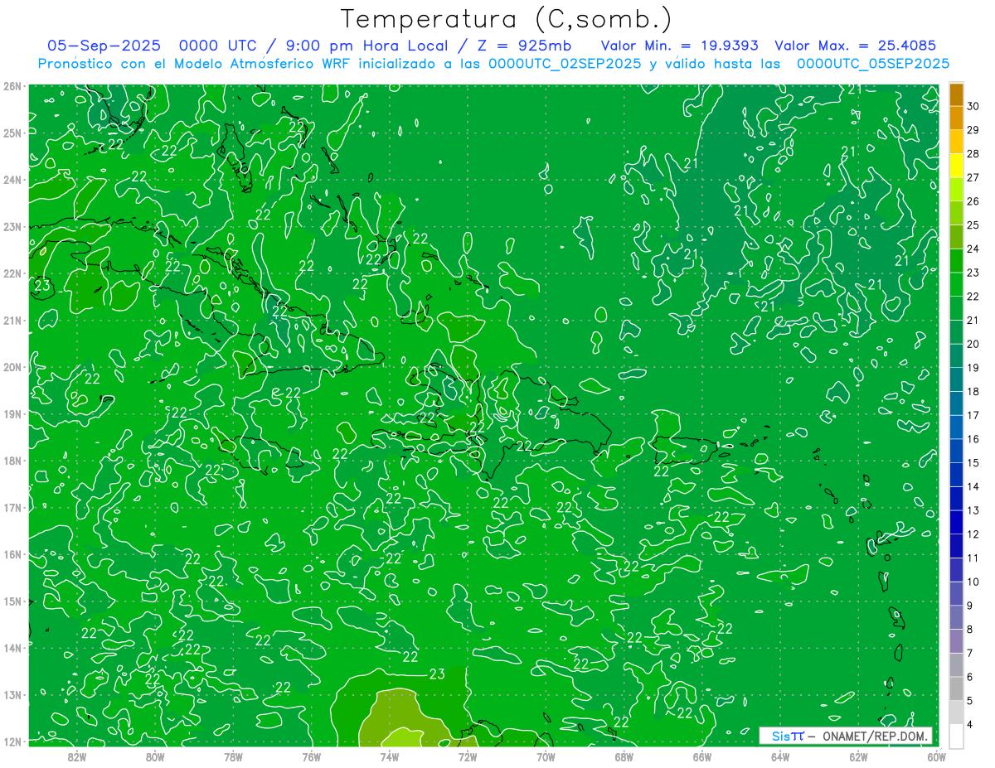995x768 pixels.
Task: Click the 'Temperatura (C,somb.)' map title
Action: pos(507,19)
